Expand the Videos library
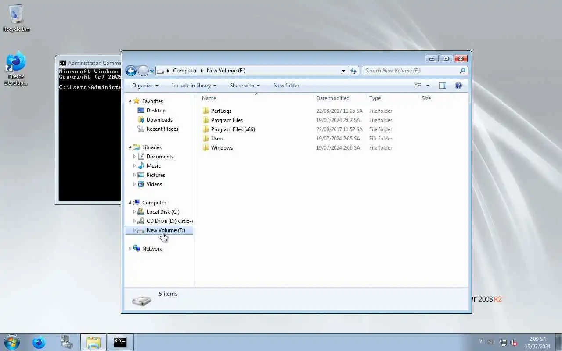This screenshot has width=562, height=351. pyautogui.click(x=134, y=184)
